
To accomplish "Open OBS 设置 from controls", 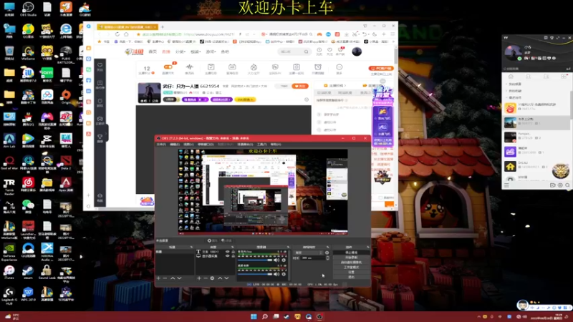I will [x=351, y=272].
